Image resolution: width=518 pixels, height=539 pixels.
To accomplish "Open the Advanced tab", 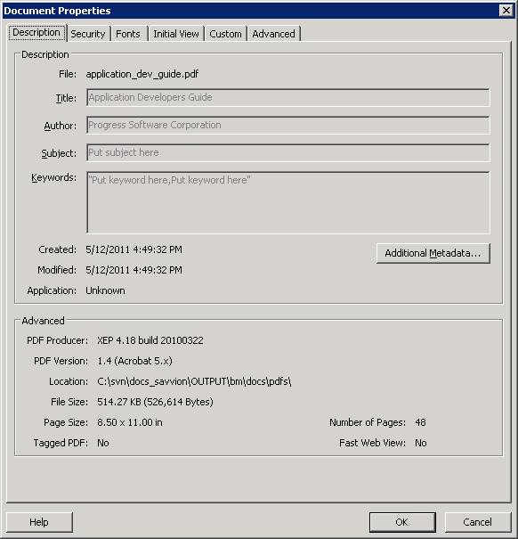I will click(x=273, y=34).
